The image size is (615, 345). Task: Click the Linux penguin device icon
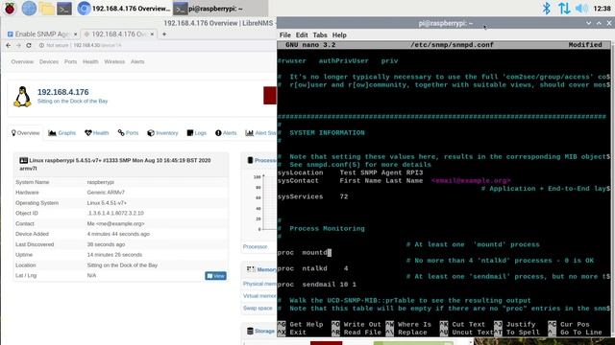click(x=22, y=97)
